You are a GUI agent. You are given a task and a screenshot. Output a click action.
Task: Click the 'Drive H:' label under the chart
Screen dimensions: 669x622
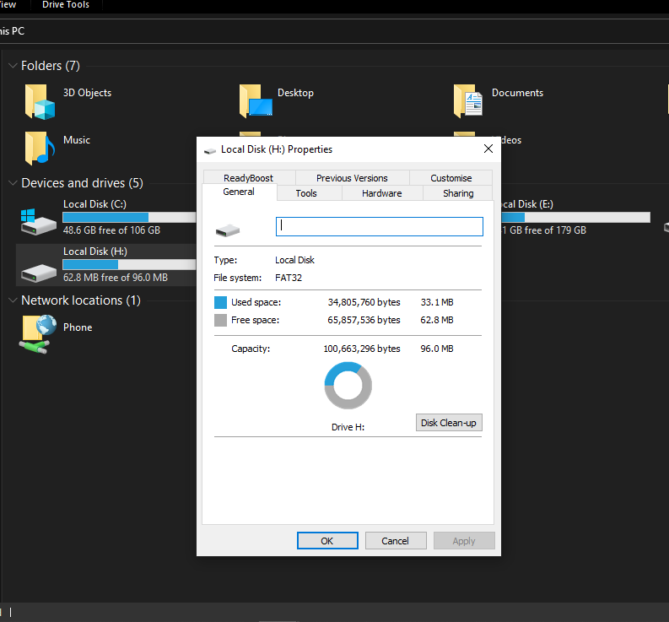tap(348, 427)
